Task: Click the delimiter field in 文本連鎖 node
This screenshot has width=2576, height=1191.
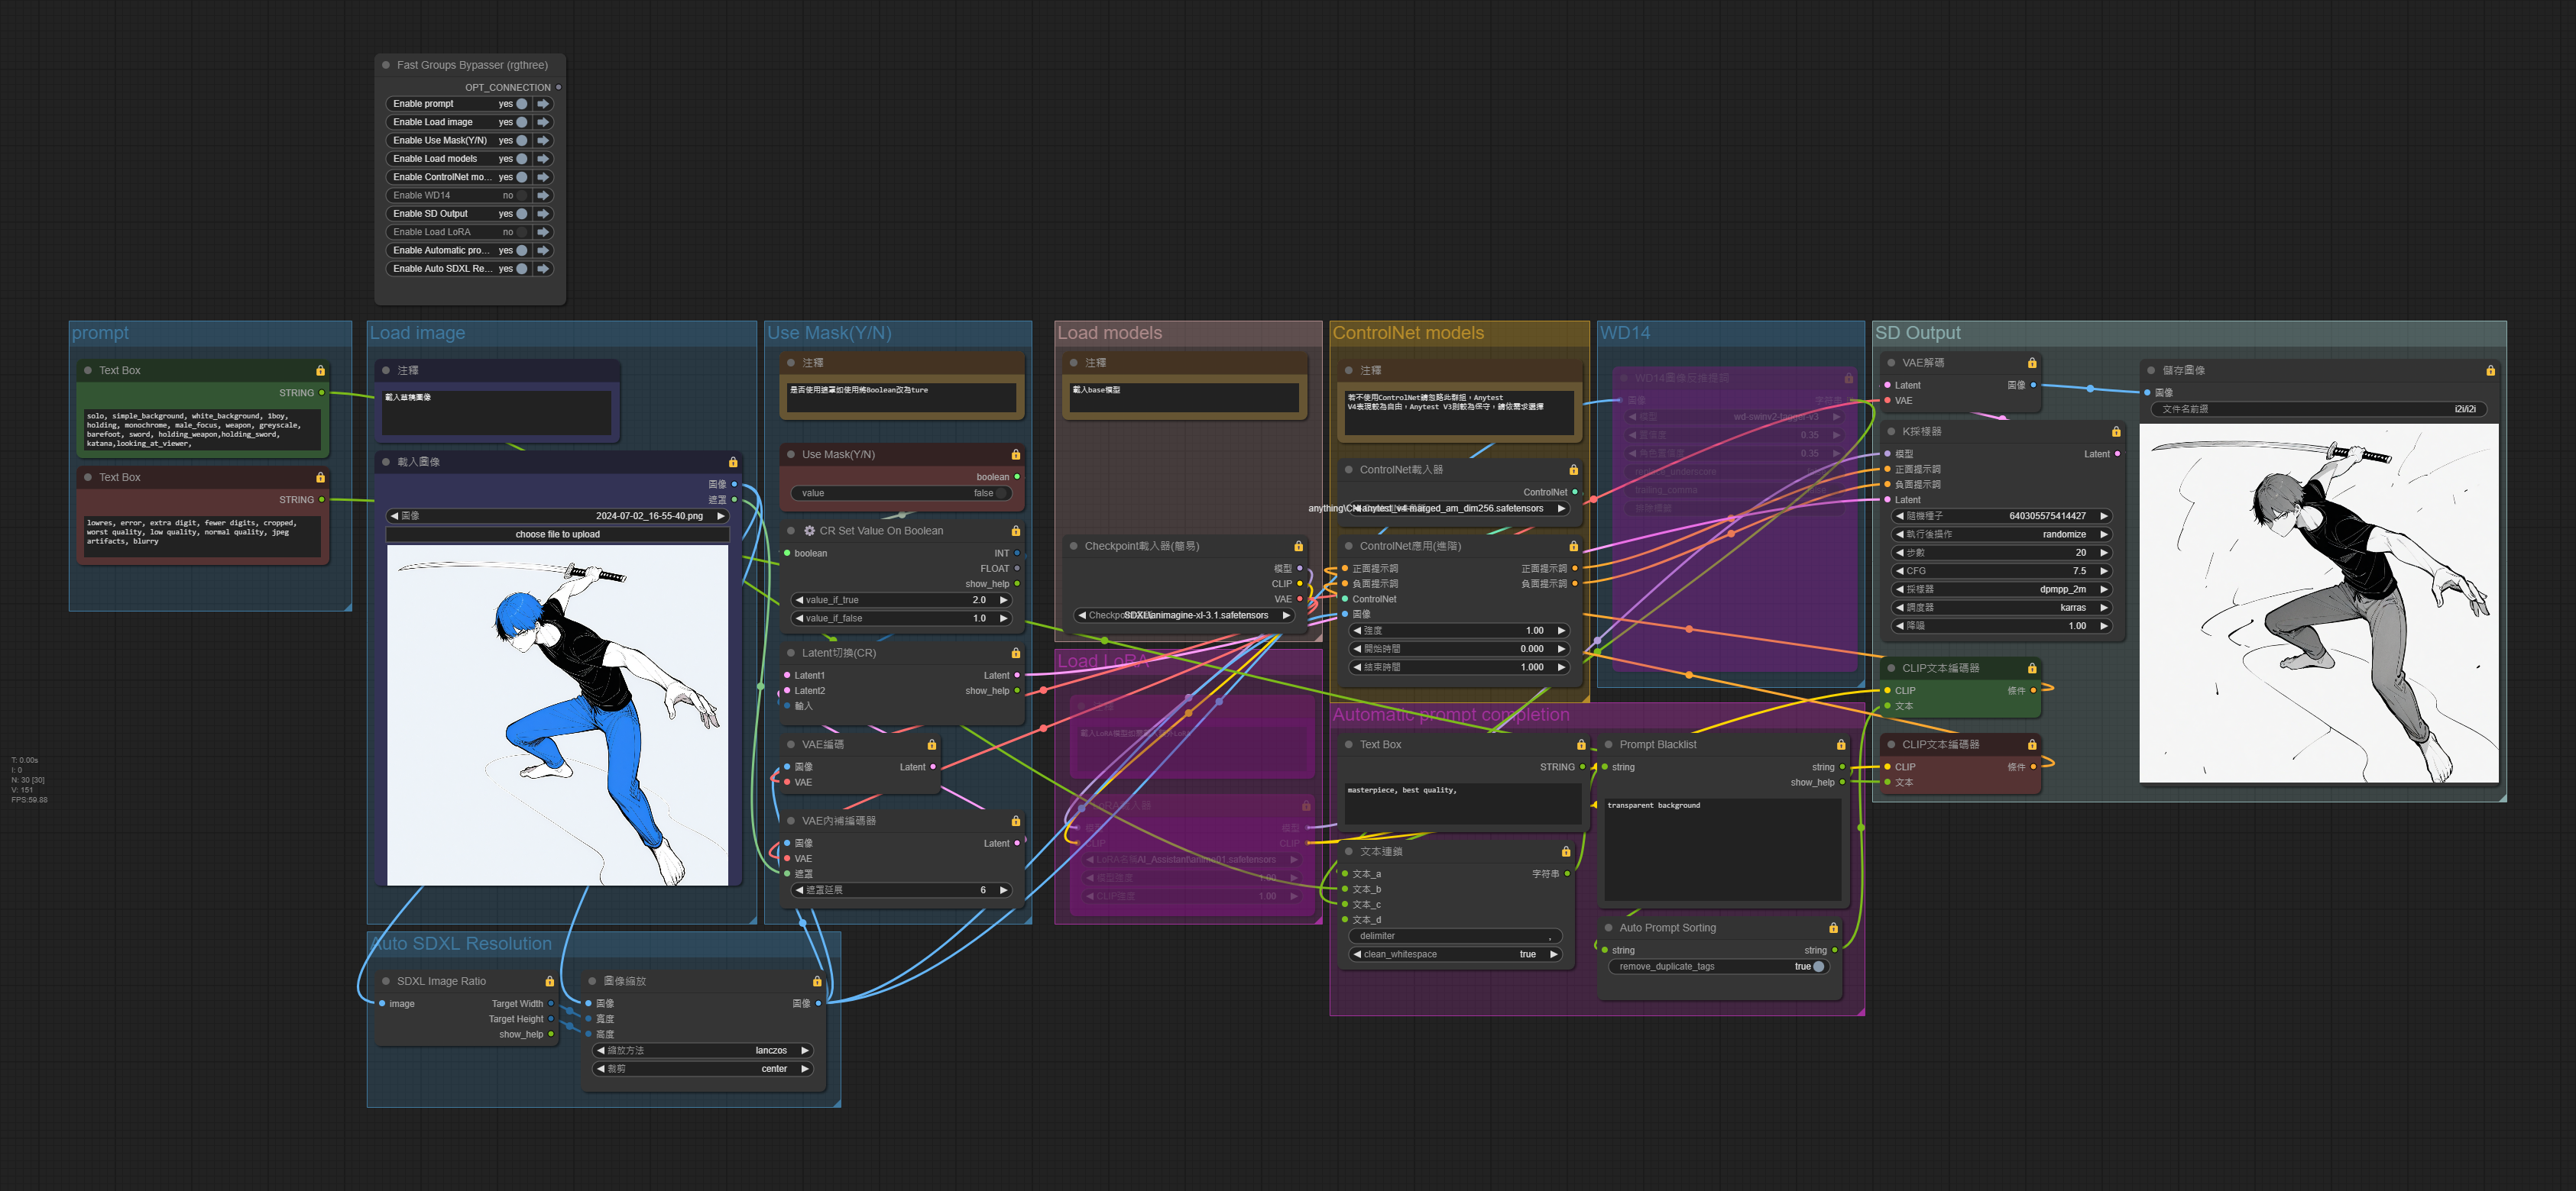Action: tap(1454, 936)
